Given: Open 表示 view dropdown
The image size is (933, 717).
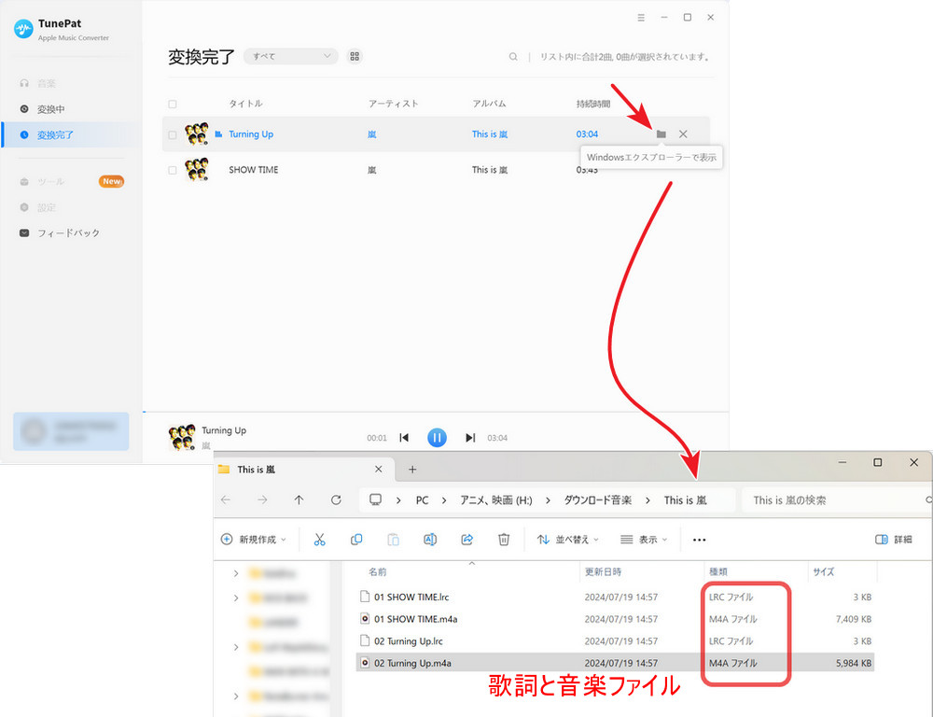Looking at the screenshot, I should (644, 540).
